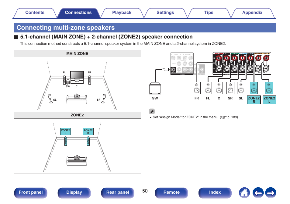Go to previous page arrow
Screen dimensions: 290x204
[x=258, y=193]
